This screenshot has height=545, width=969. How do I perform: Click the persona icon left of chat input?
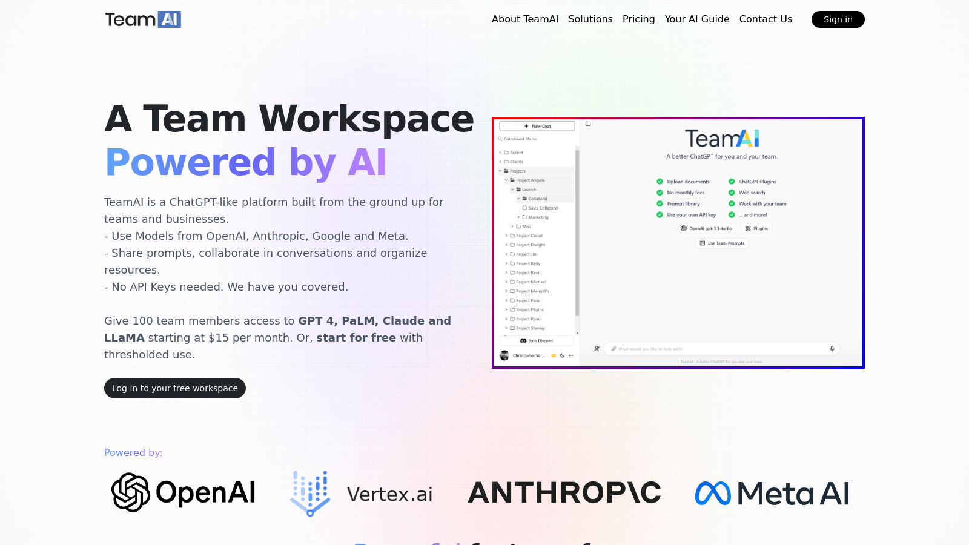pyautogui.click(x=597, y=349)
